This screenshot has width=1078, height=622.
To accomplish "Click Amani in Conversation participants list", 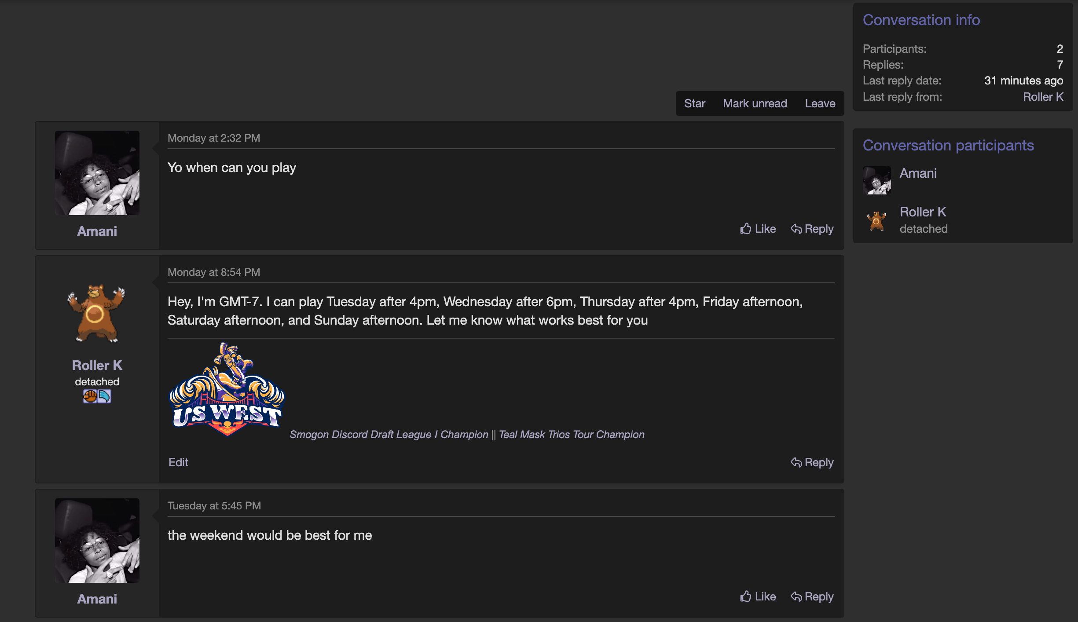I will [918, 173].
